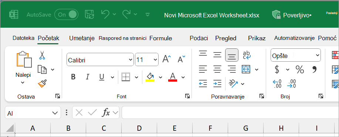Redo the last undone action
The height and width of the screenshot is (137, 339).
pos(127,14)
